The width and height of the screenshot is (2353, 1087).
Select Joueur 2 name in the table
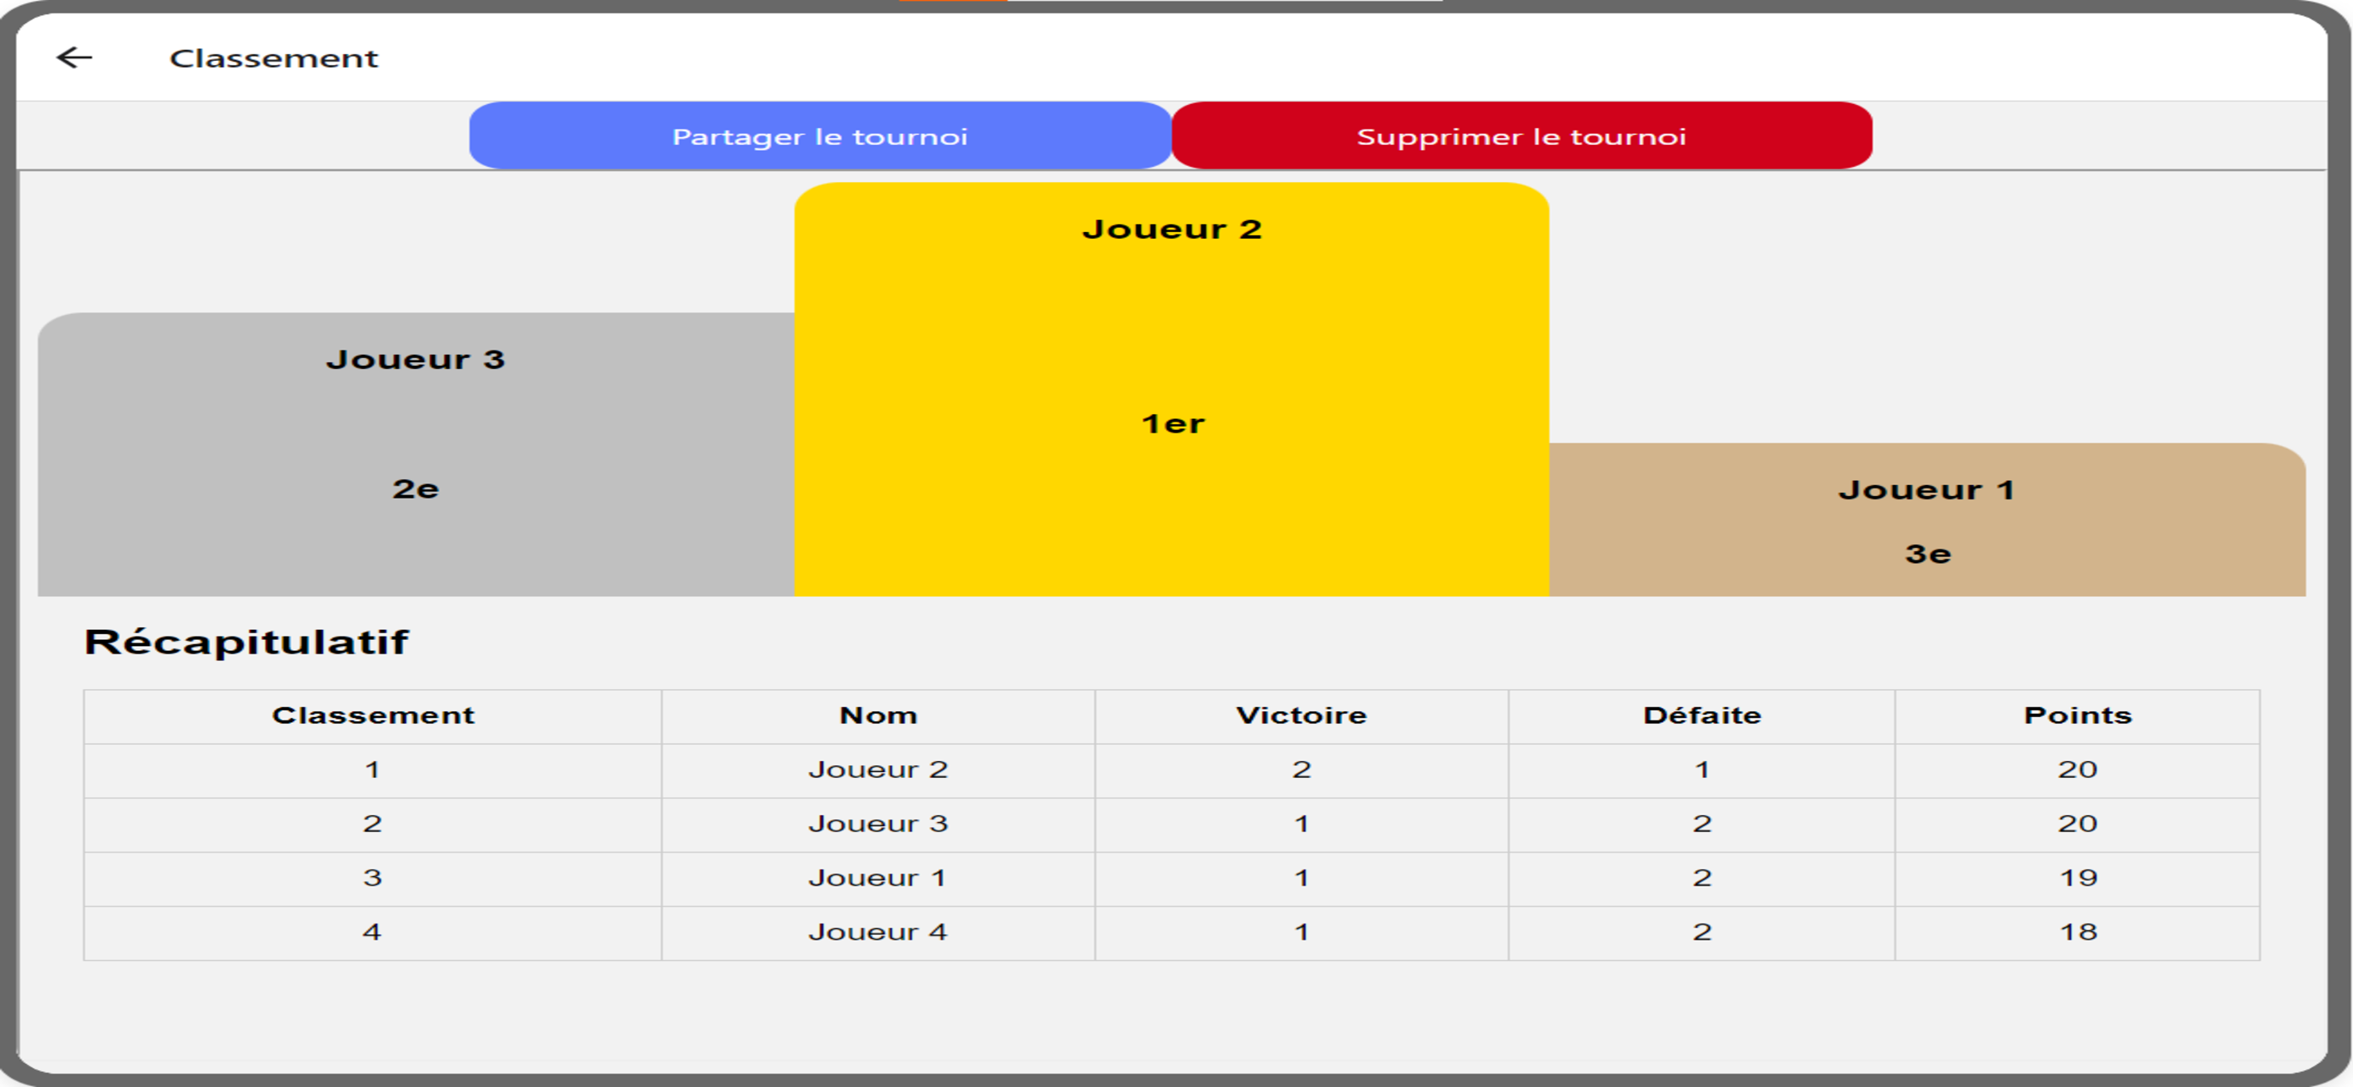coord(878,770)
